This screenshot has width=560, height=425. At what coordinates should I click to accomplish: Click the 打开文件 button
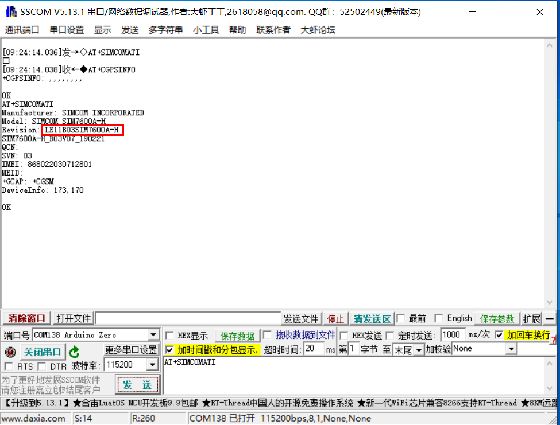74,318
